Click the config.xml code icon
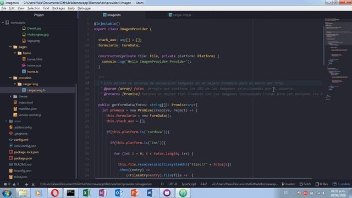The height and width of the screenshot is (198, 352). coord(11,140)
